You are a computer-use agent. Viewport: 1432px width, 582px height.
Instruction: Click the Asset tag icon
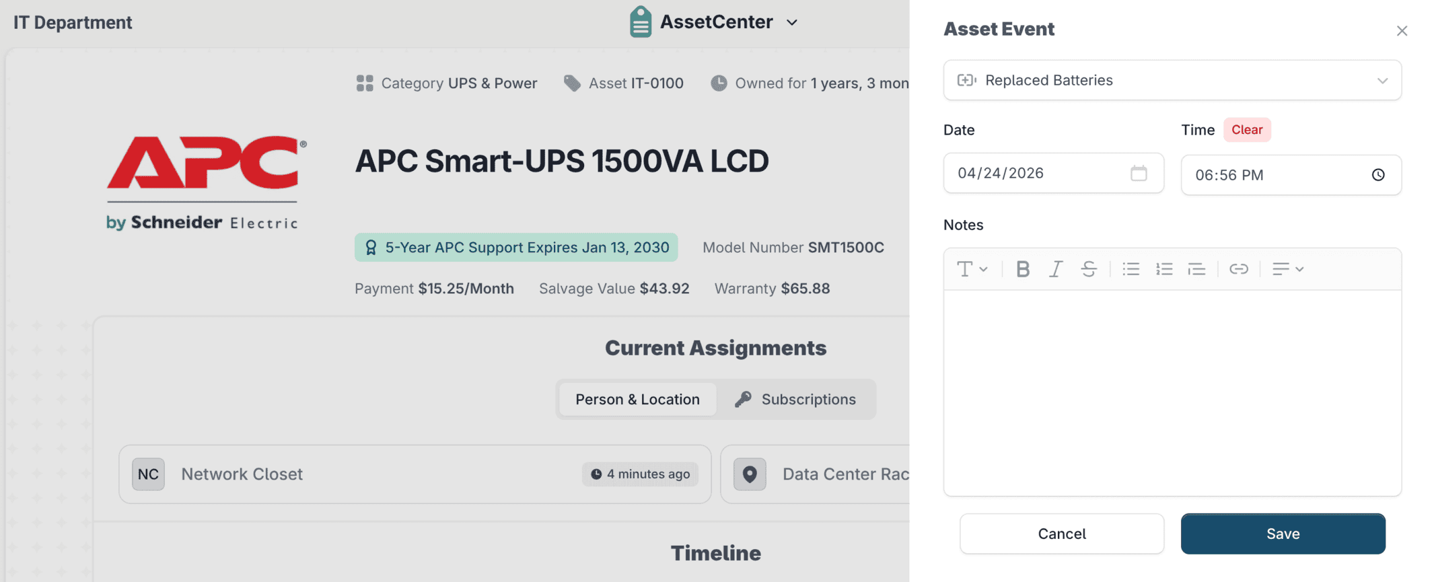point(572,83)
